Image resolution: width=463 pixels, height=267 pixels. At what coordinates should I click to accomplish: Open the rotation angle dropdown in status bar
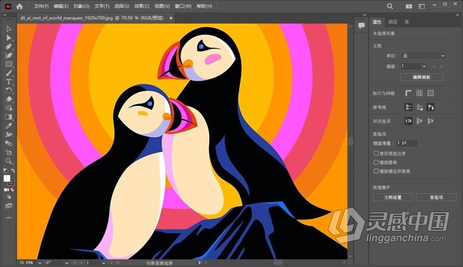coord(67,262)
